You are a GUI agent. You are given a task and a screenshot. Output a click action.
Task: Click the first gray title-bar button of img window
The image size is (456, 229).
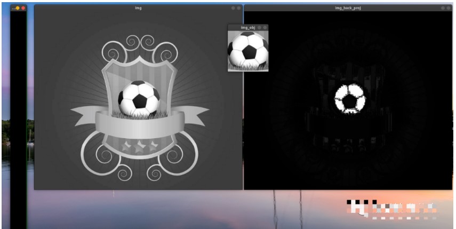pos(233,8)
